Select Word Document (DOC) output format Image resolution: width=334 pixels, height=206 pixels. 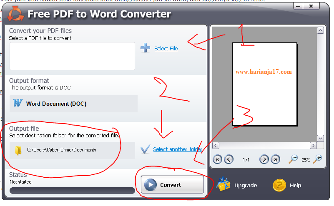73,104
